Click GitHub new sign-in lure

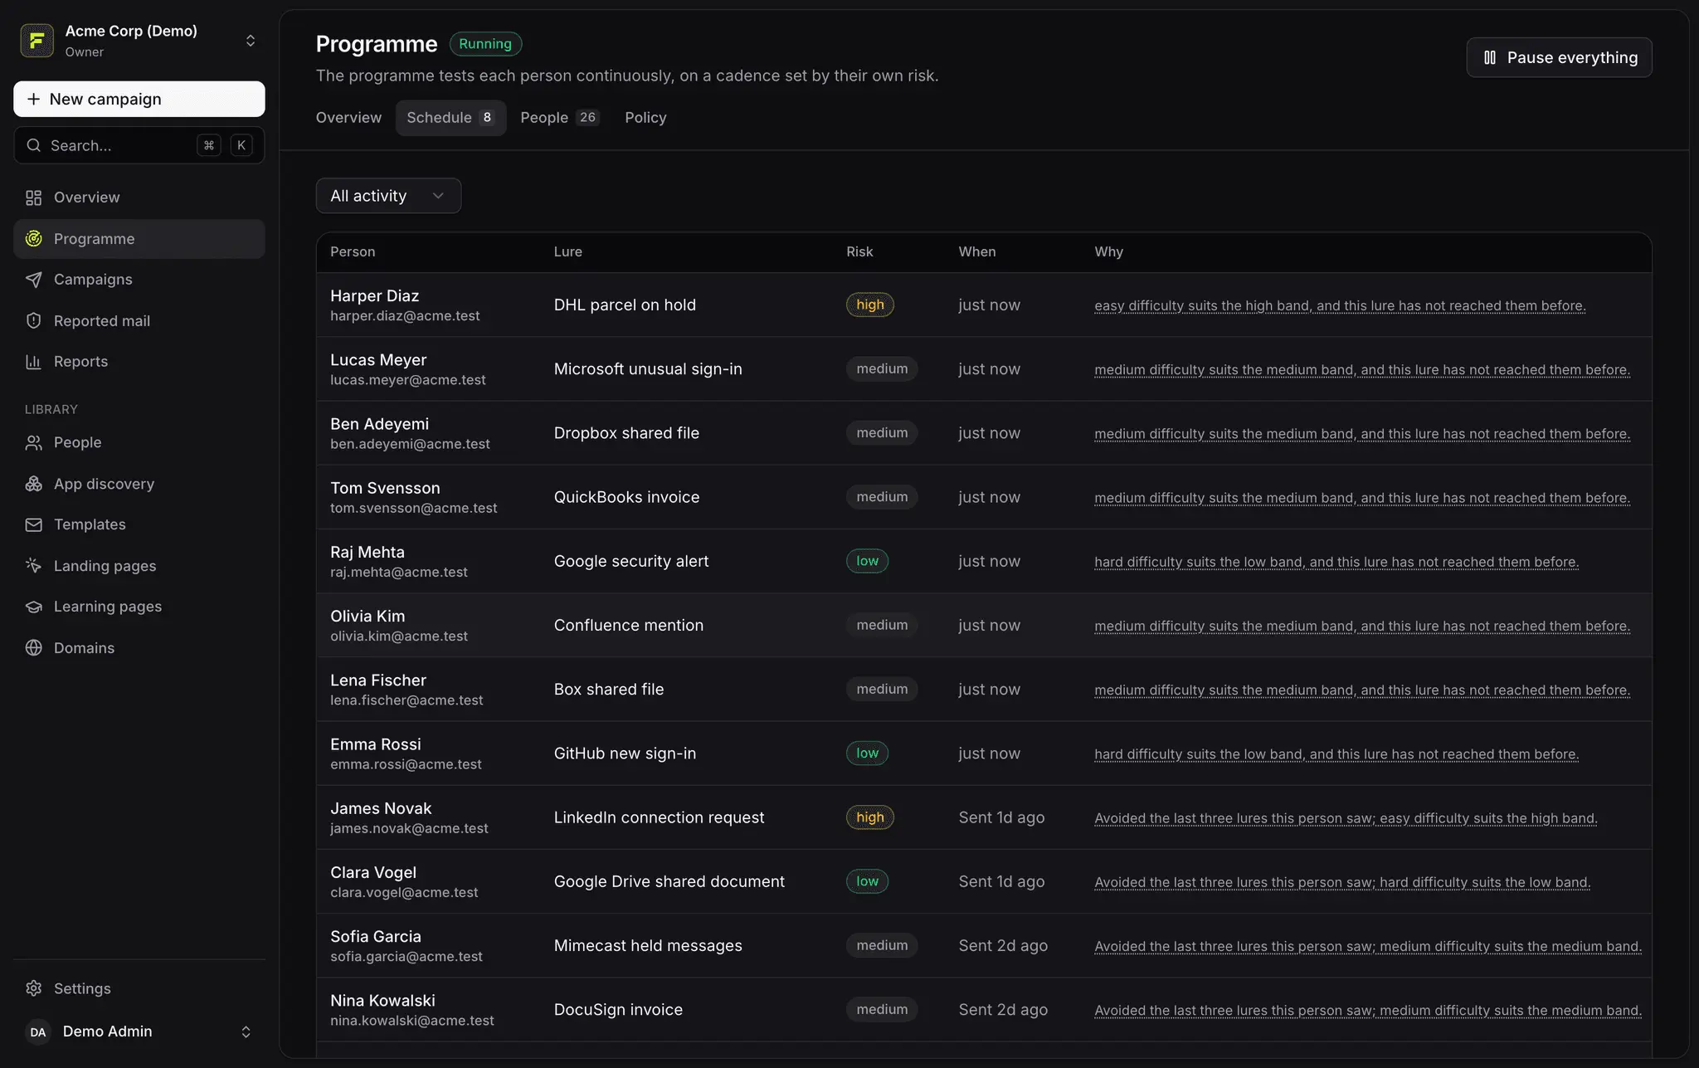[x=625, y=753]
